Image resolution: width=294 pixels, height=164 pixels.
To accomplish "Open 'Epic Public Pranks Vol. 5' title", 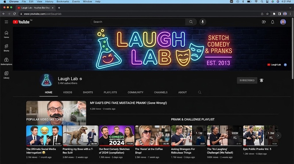I will pos(257,149).
